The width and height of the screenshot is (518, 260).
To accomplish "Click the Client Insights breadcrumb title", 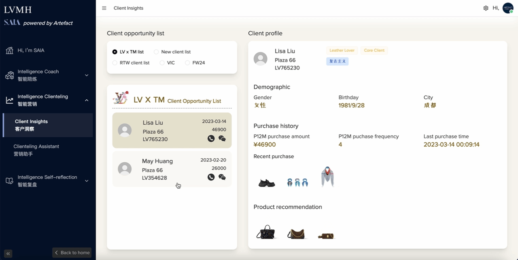I will pos(128,8).
